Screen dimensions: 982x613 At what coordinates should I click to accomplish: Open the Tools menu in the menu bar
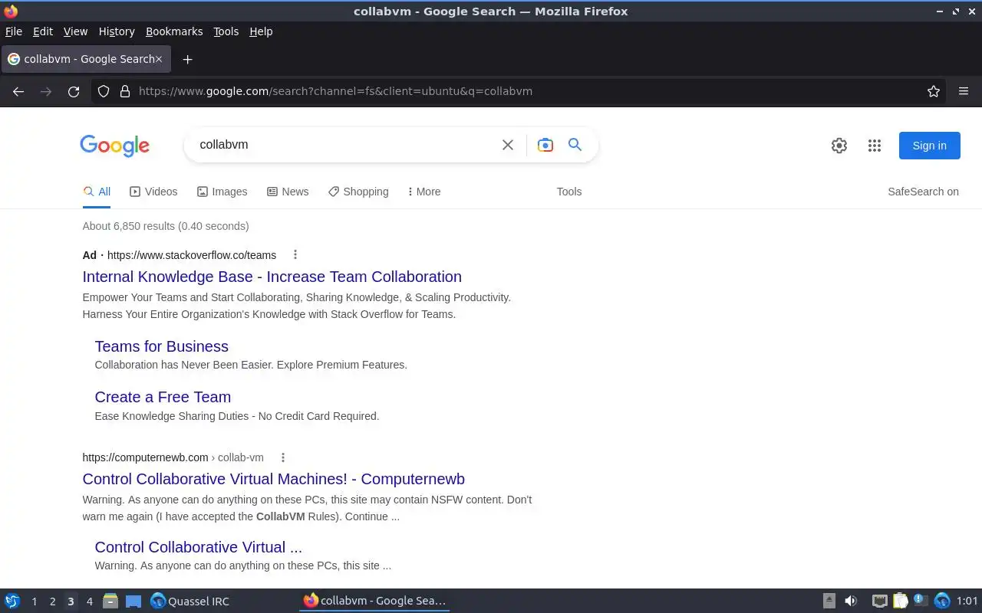pyautogui.click(x=226, y=31)
